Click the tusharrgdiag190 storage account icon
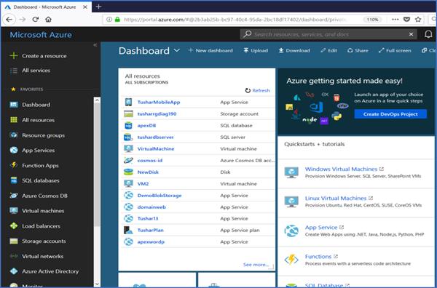The image size is (437, 288). point(128,113)
